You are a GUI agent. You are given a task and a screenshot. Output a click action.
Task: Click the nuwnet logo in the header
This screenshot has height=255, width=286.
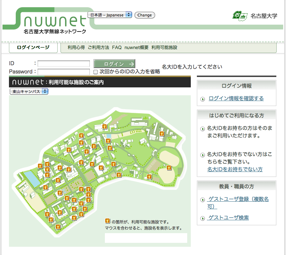[x=55, y=21]
